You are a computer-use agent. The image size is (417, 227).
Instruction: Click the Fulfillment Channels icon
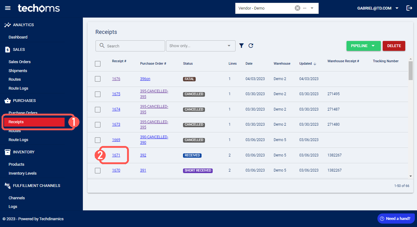pyautogui.click(x=8, y=186)
